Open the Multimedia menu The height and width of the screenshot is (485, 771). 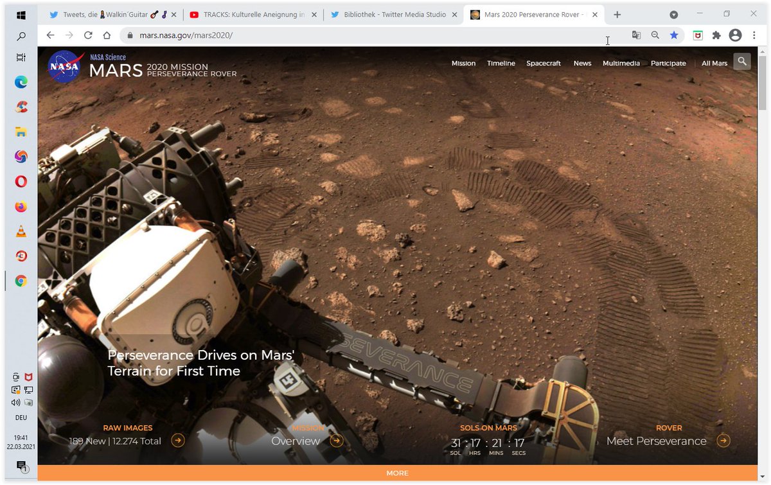coord(621,63)
